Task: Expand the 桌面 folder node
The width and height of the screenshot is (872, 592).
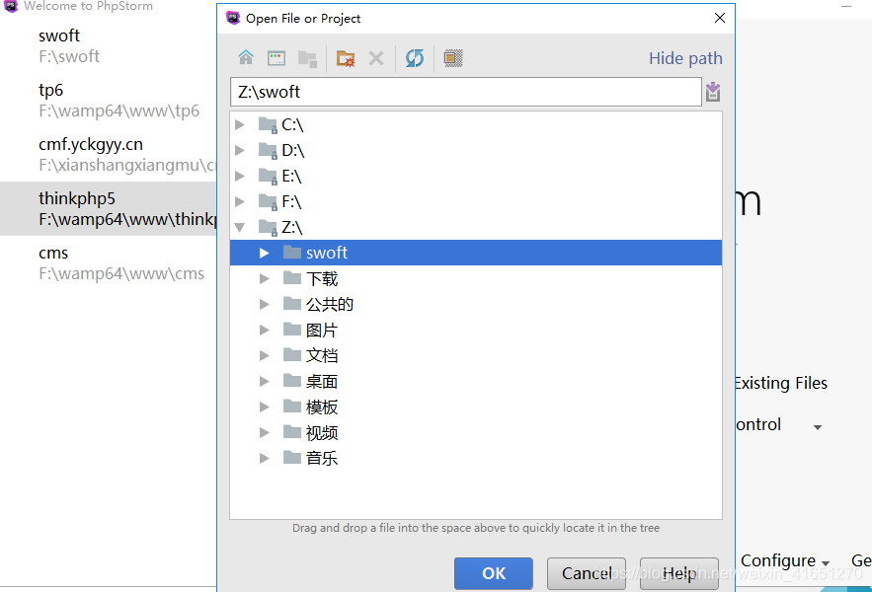Action: point(264,381)
